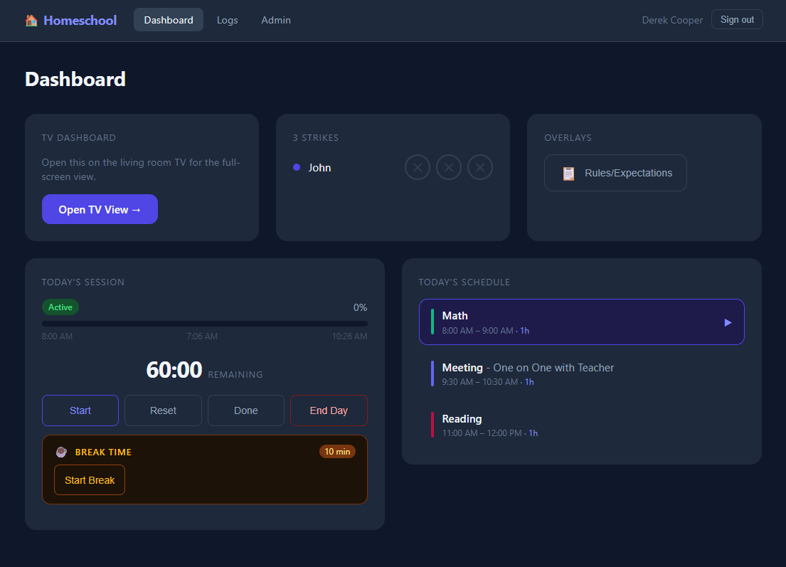Click the coffee cup Break Time icon

pyautogui.click(x=62, y=452)
